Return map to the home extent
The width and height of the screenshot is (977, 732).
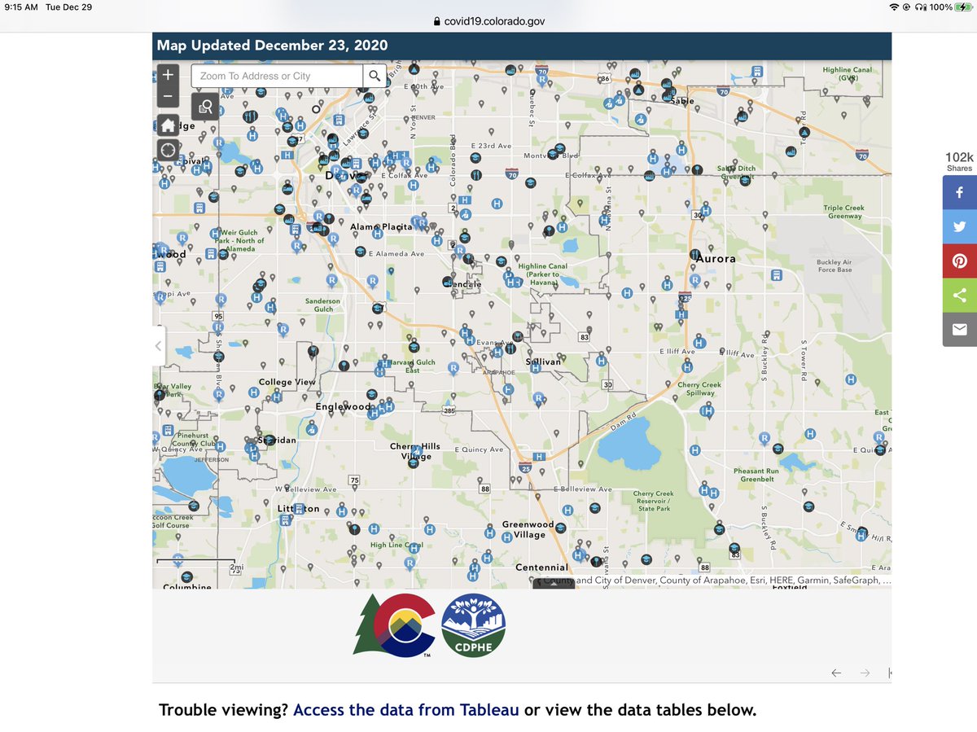click(168, 125)
